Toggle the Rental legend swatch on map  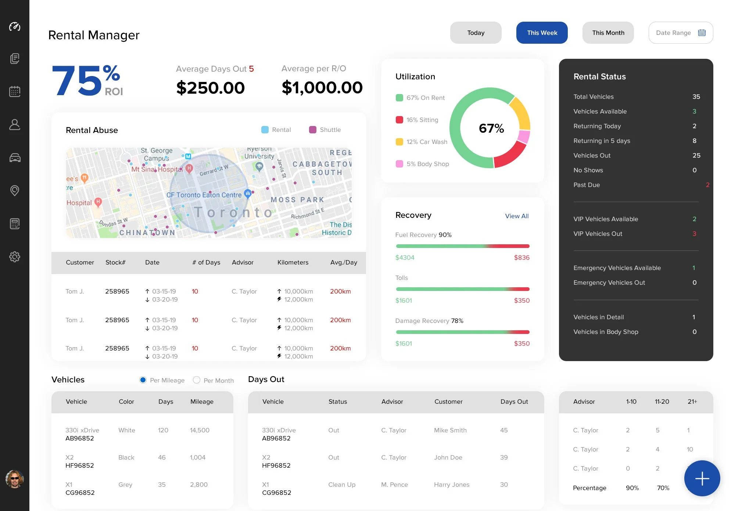(265, 130)
